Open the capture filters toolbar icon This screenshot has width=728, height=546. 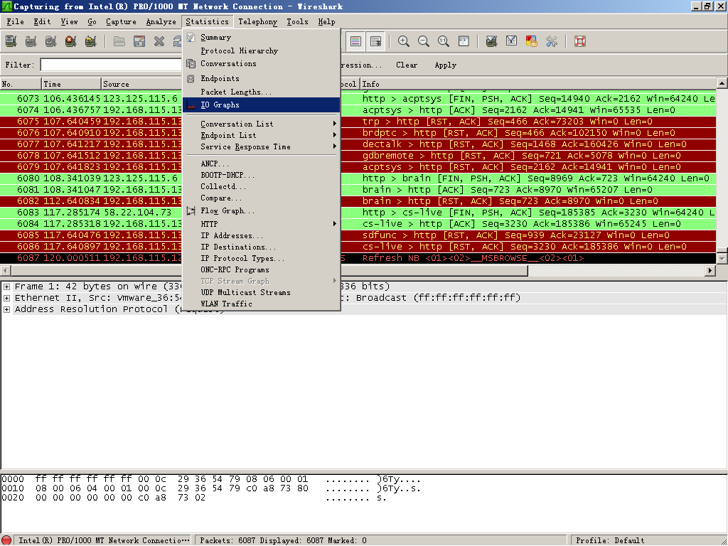[492, 41]
